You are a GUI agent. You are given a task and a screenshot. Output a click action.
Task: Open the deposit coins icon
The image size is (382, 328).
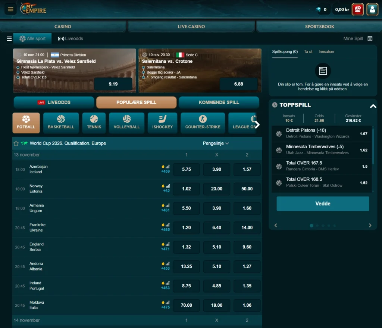(357, 9)
